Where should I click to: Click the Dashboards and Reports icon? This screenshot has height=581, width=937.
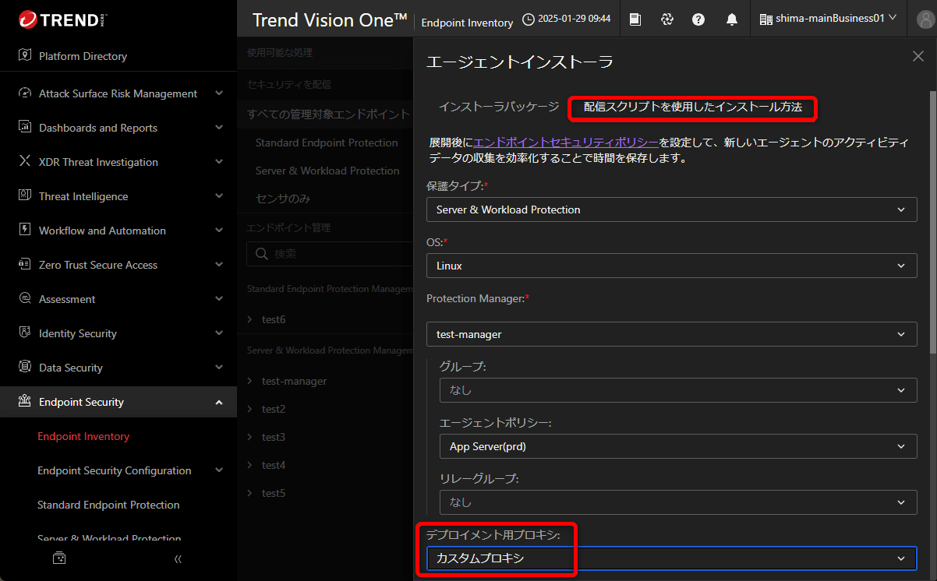coord(24,128)
